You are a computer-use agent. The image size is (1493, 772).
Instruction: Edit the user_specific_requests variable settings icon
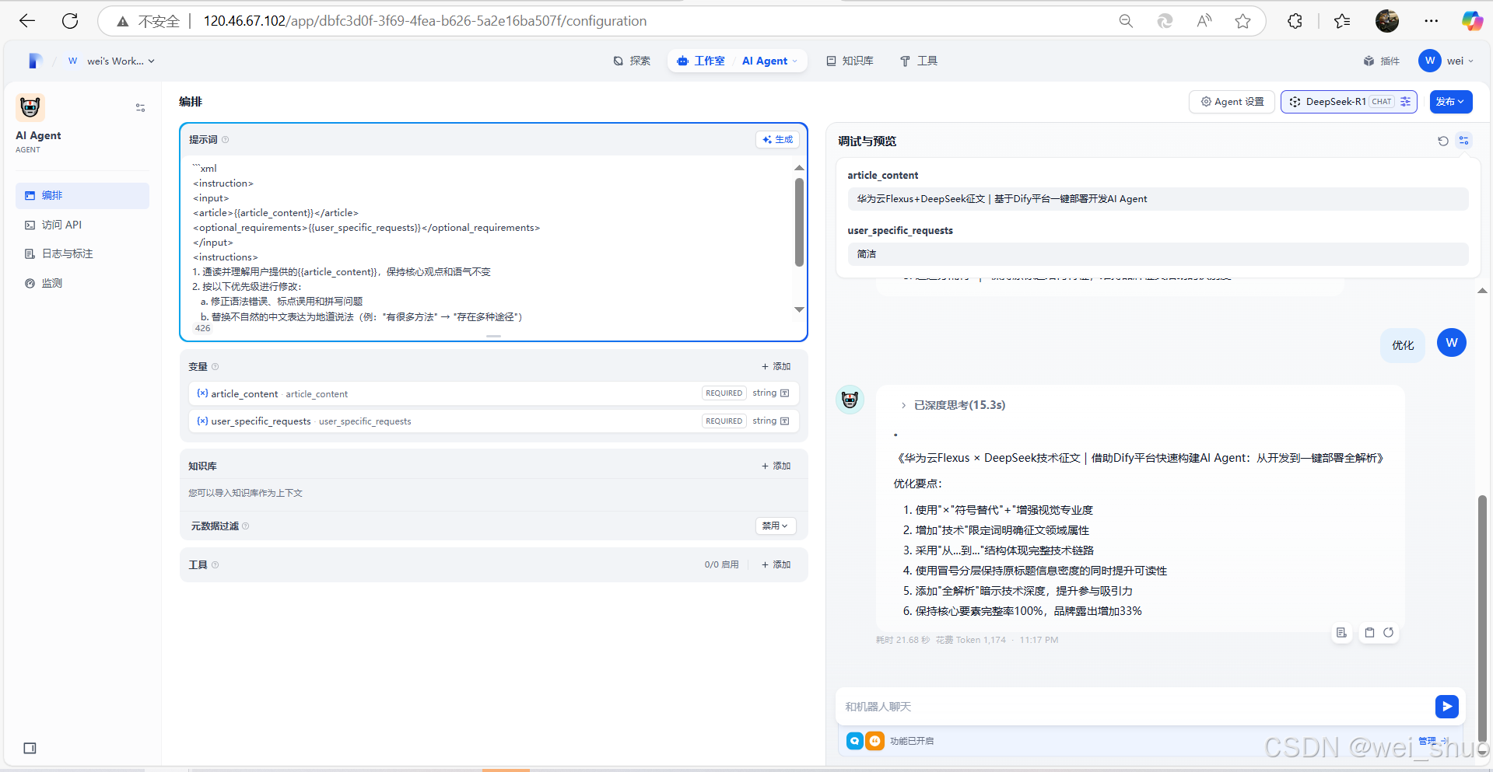pos(784,421)
